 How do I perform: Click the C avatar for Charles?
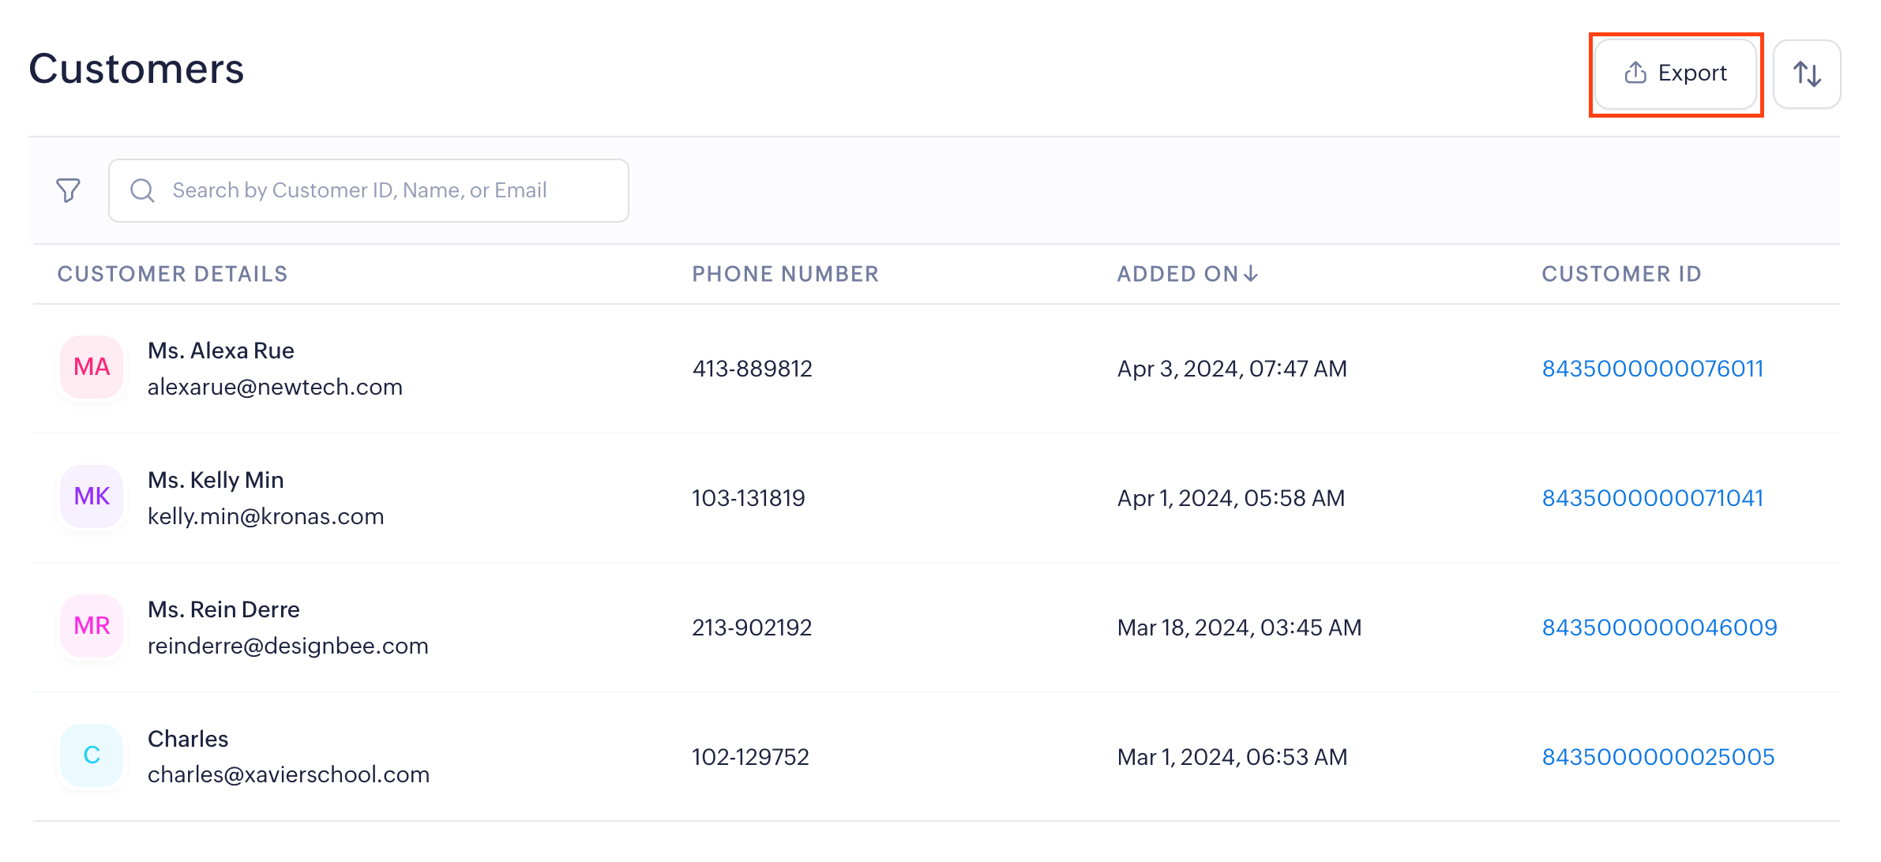(92, 755)
